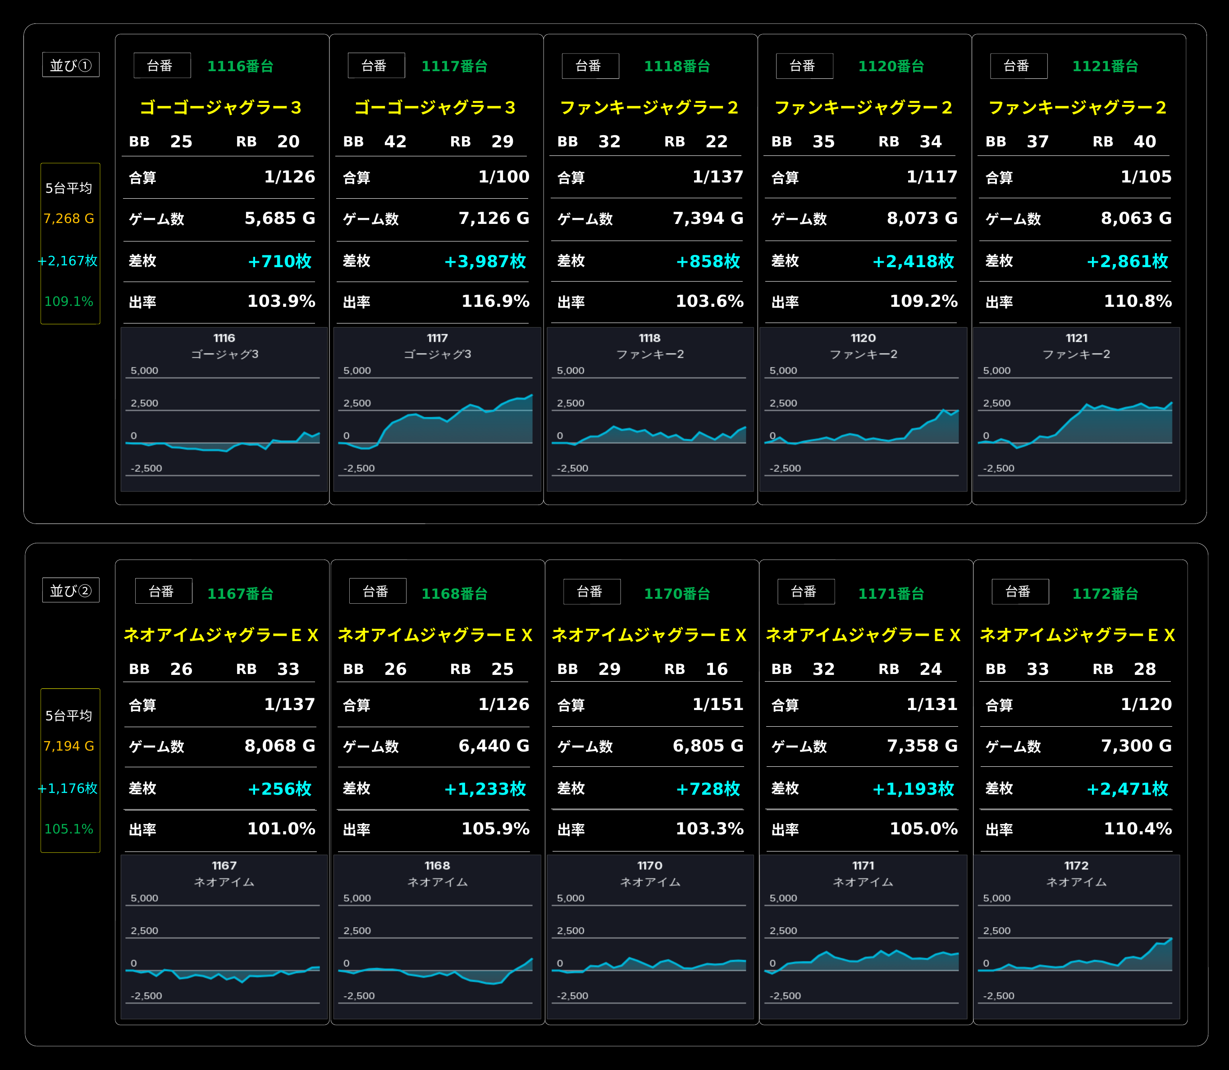Pick the 109.2% payout rate

[924, 301]
